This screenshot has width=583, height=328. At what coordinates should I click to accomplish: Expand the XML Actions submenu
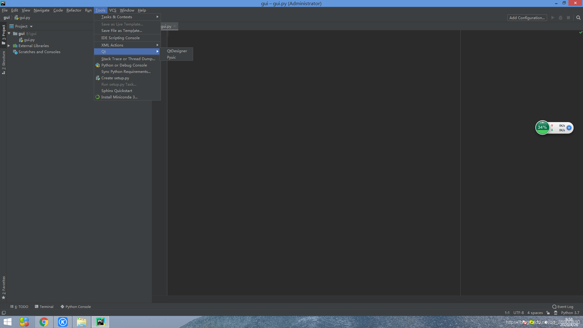pyautogui.click(x=127, y=45)
